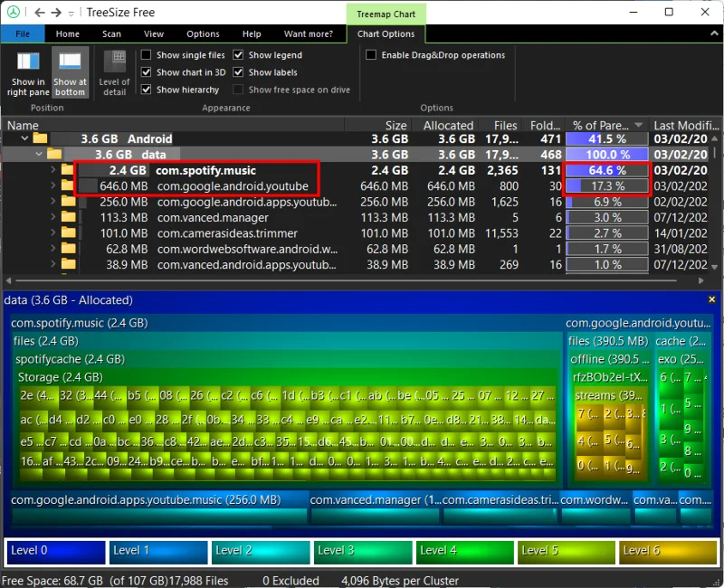Toggle Show legend checkbox

tap(238, 54)
